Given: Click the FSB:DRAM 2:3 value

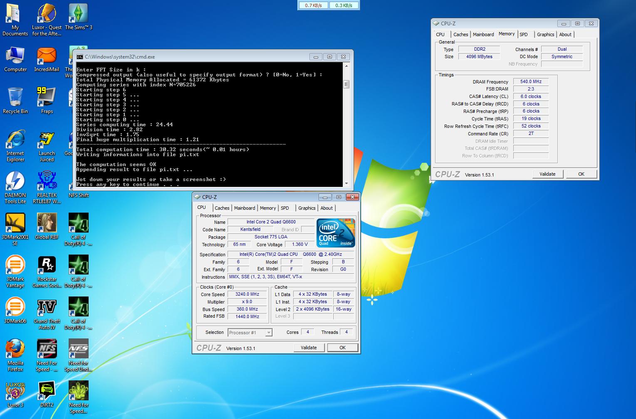Looking at the screenshot, I should click(531, 89).
